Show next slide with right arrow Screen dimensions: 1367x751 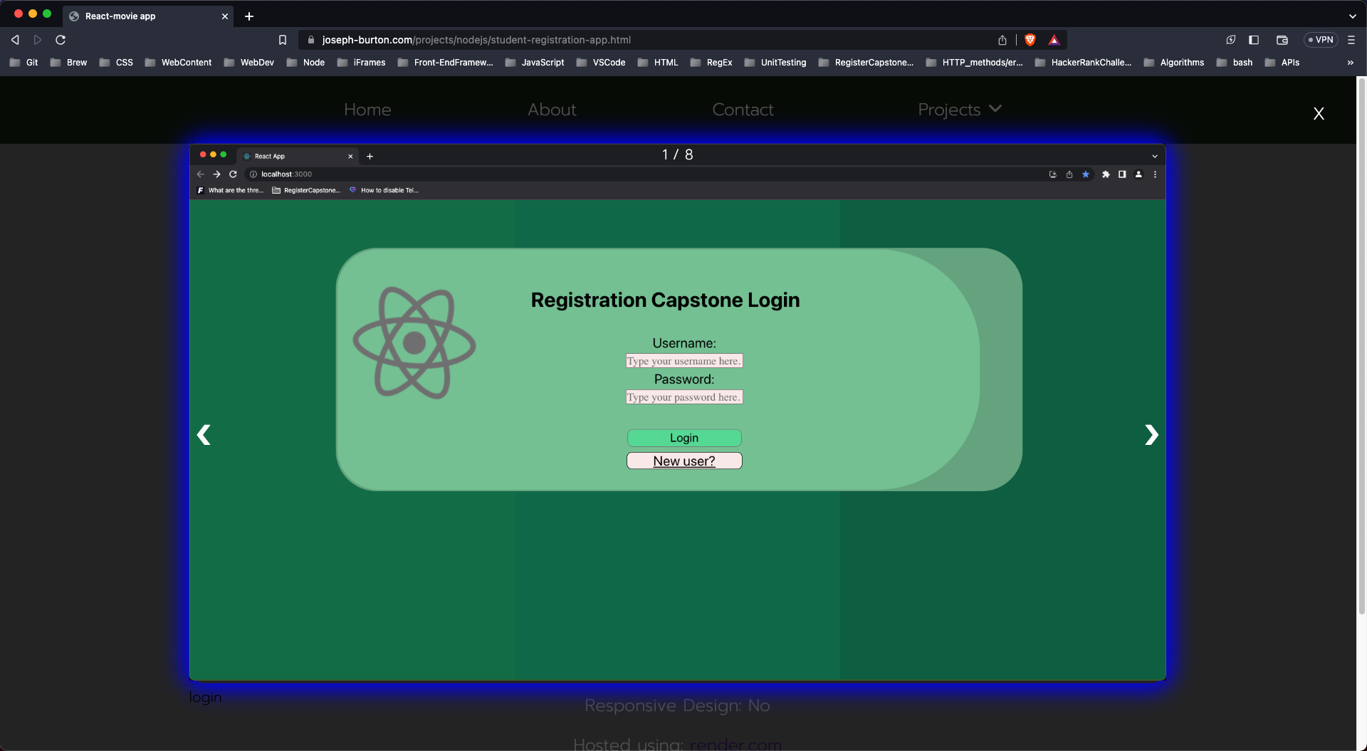point(1151,434)
